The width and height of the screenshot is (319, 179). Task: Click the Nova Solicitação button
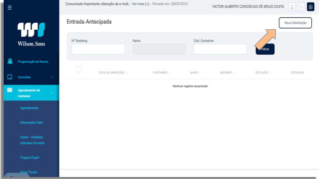tap(295, 23)
